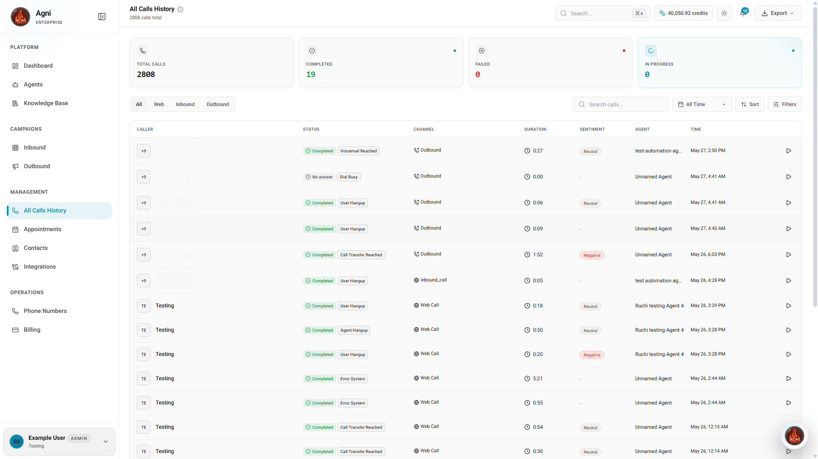Open Outbound campaigns in the sidebar

[59, 166]
